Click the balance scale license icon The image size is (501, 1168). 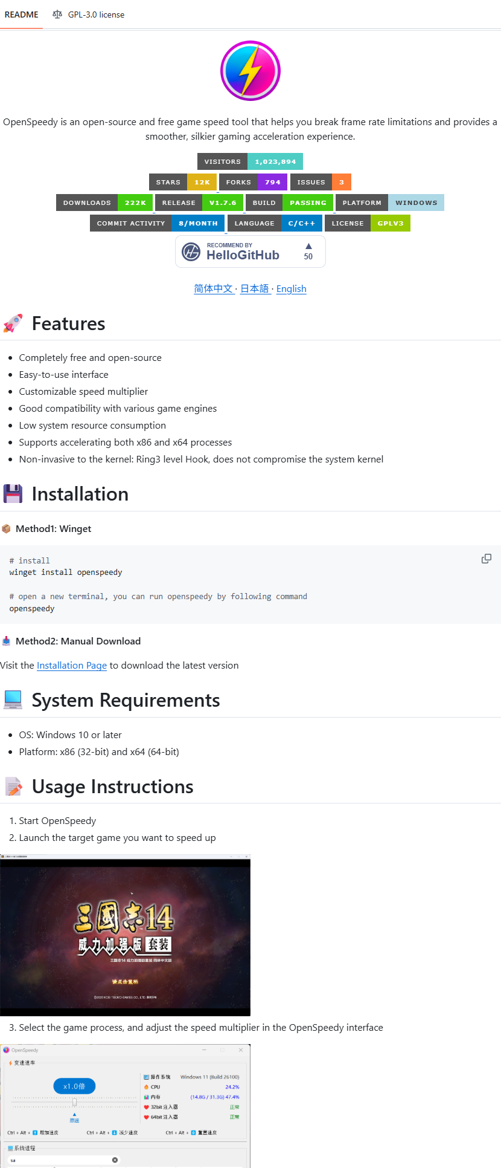pos(57,15)
